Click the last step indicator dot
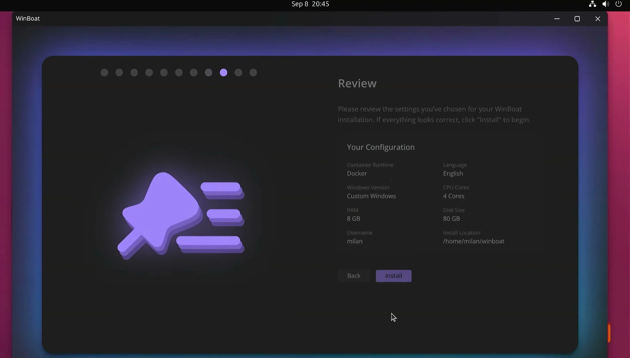Image resolution: width=630 pixels, height=358 pixels. click(x=253, y=72)
